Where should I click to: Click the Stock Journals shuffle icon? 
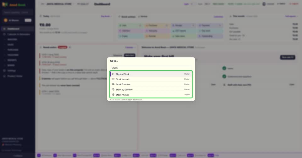(113, 79)
